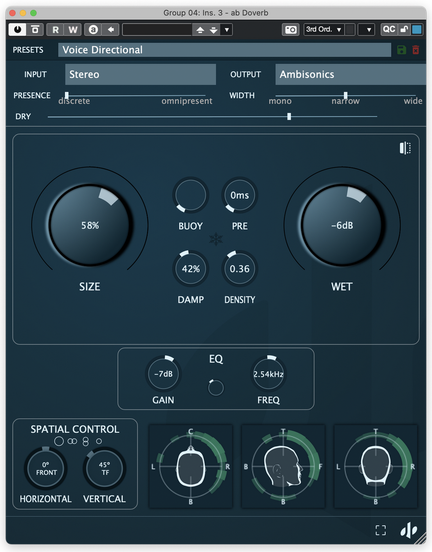Open the functions dropdown arrow next to QC
The width and height of the screenshot is (432, 552).
pos(366,30)
